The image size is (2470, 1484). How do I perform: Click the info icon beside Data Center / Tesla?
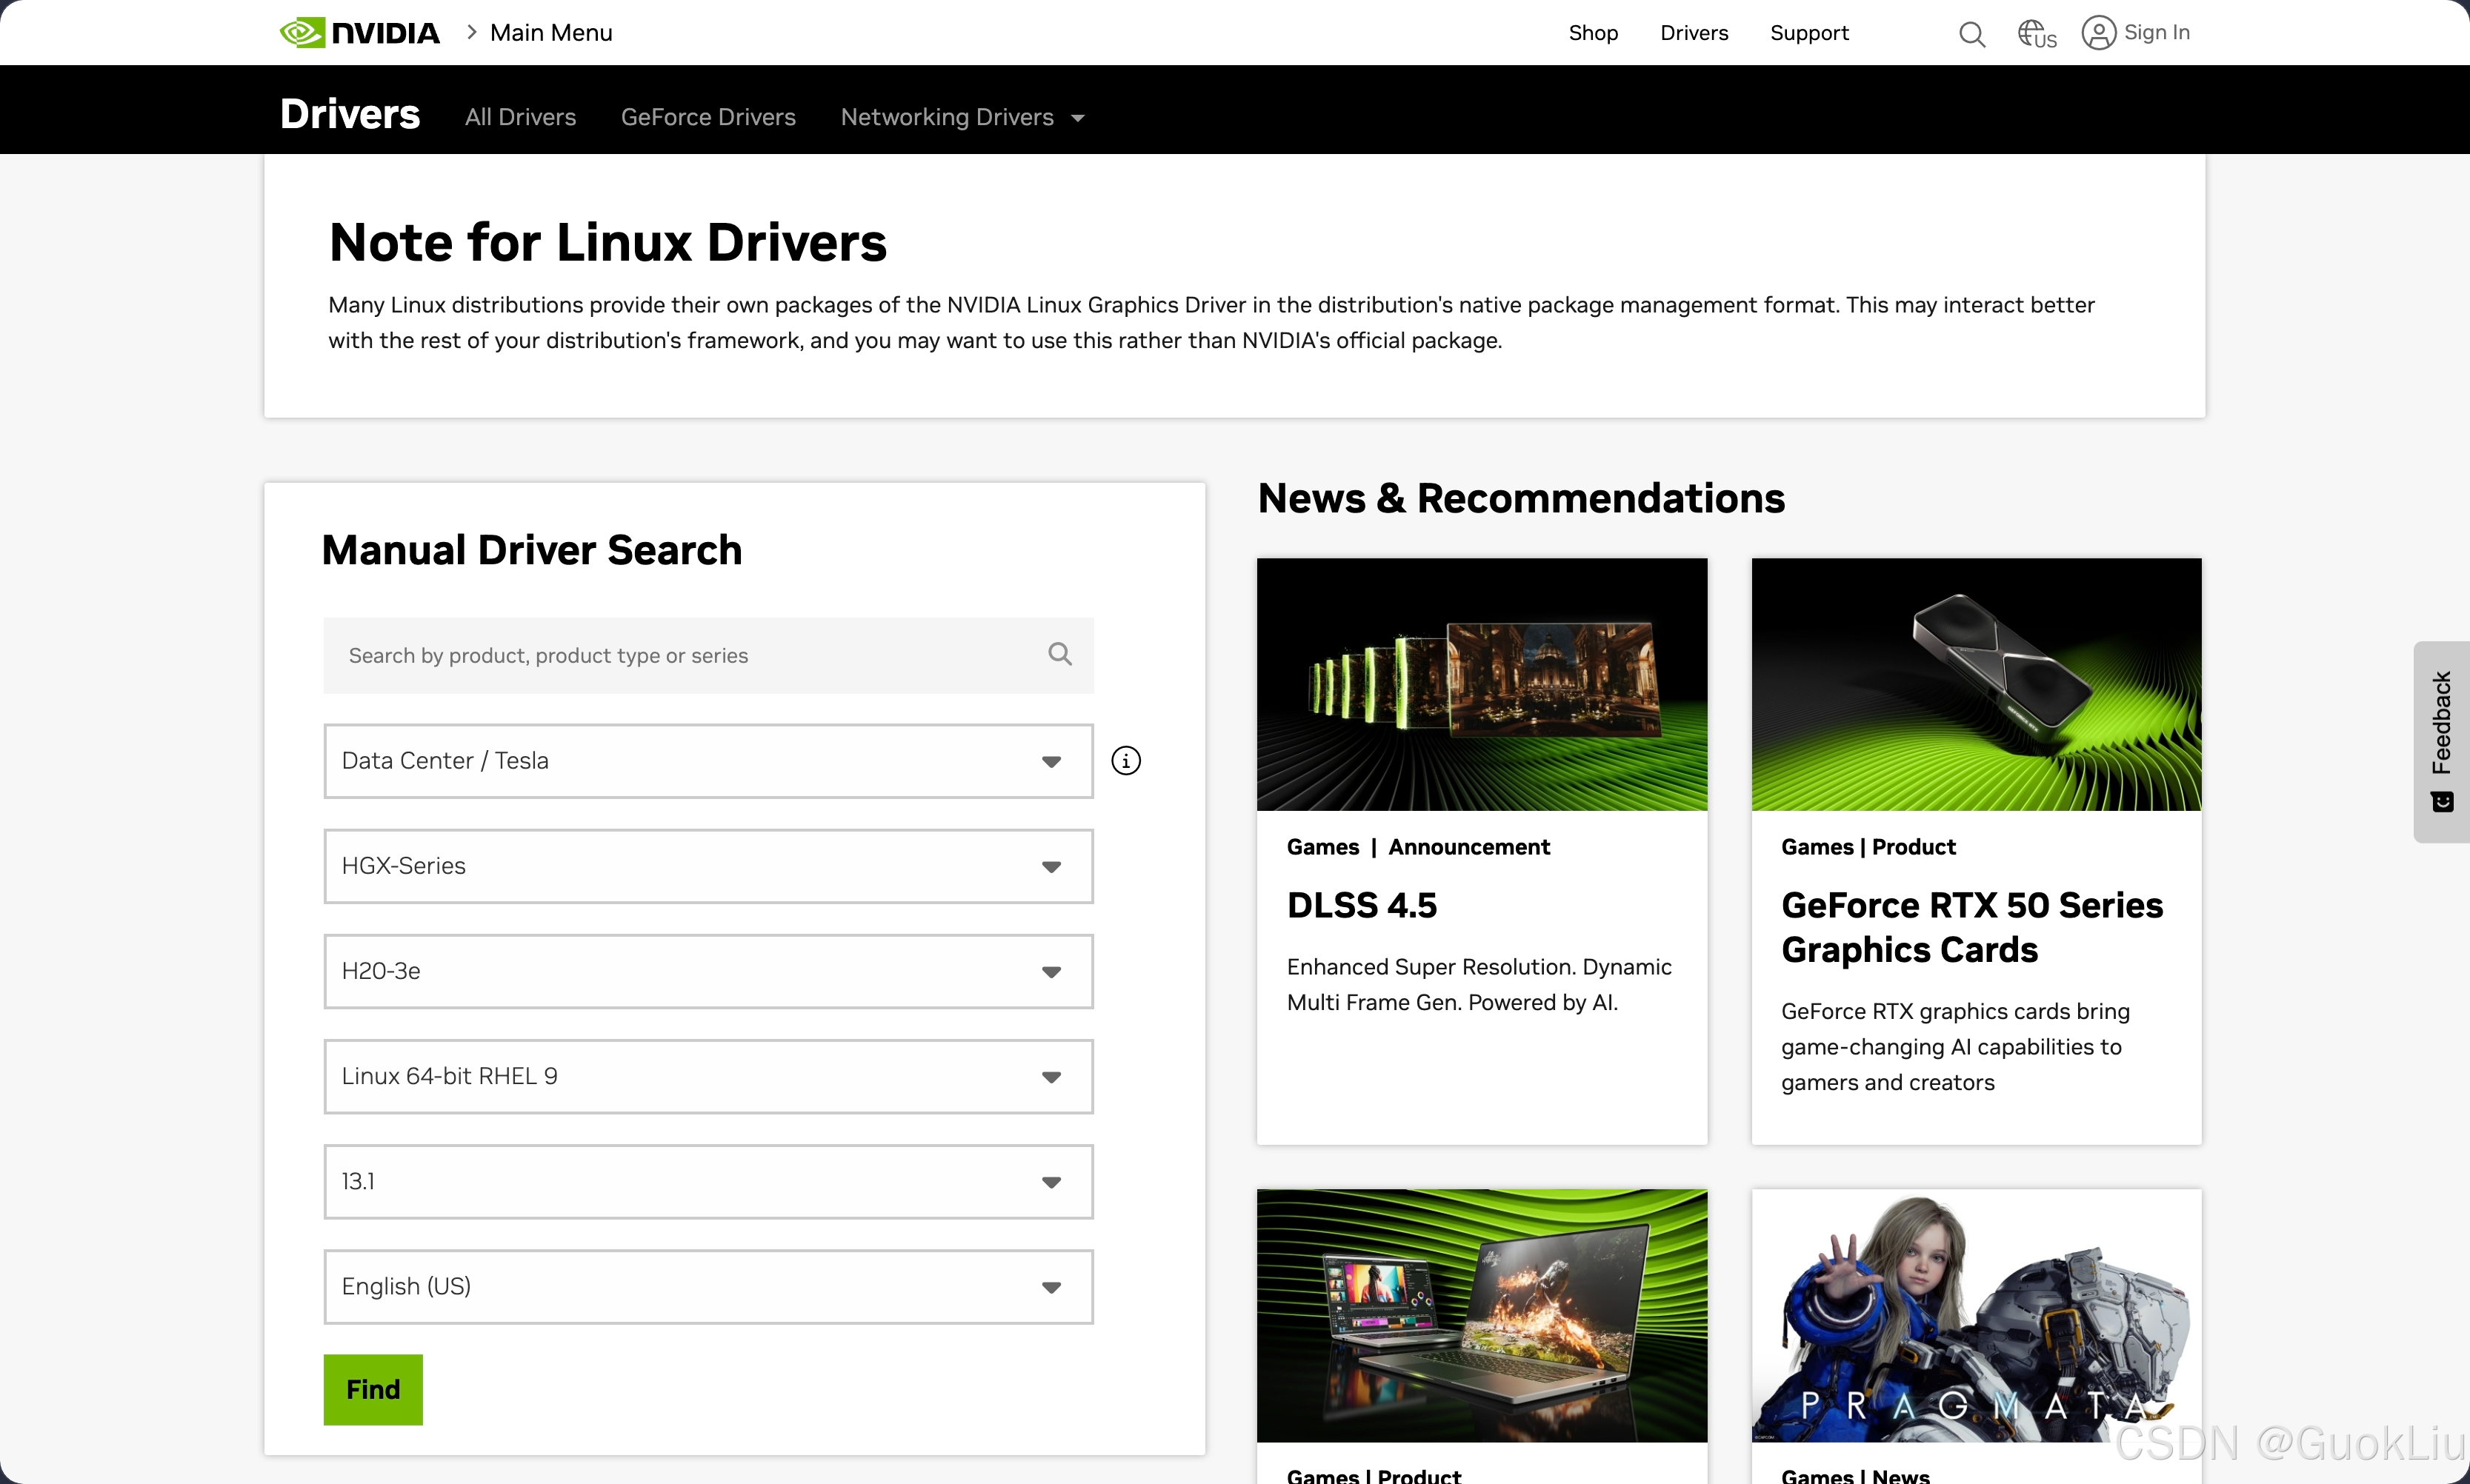coord(1125,761)
